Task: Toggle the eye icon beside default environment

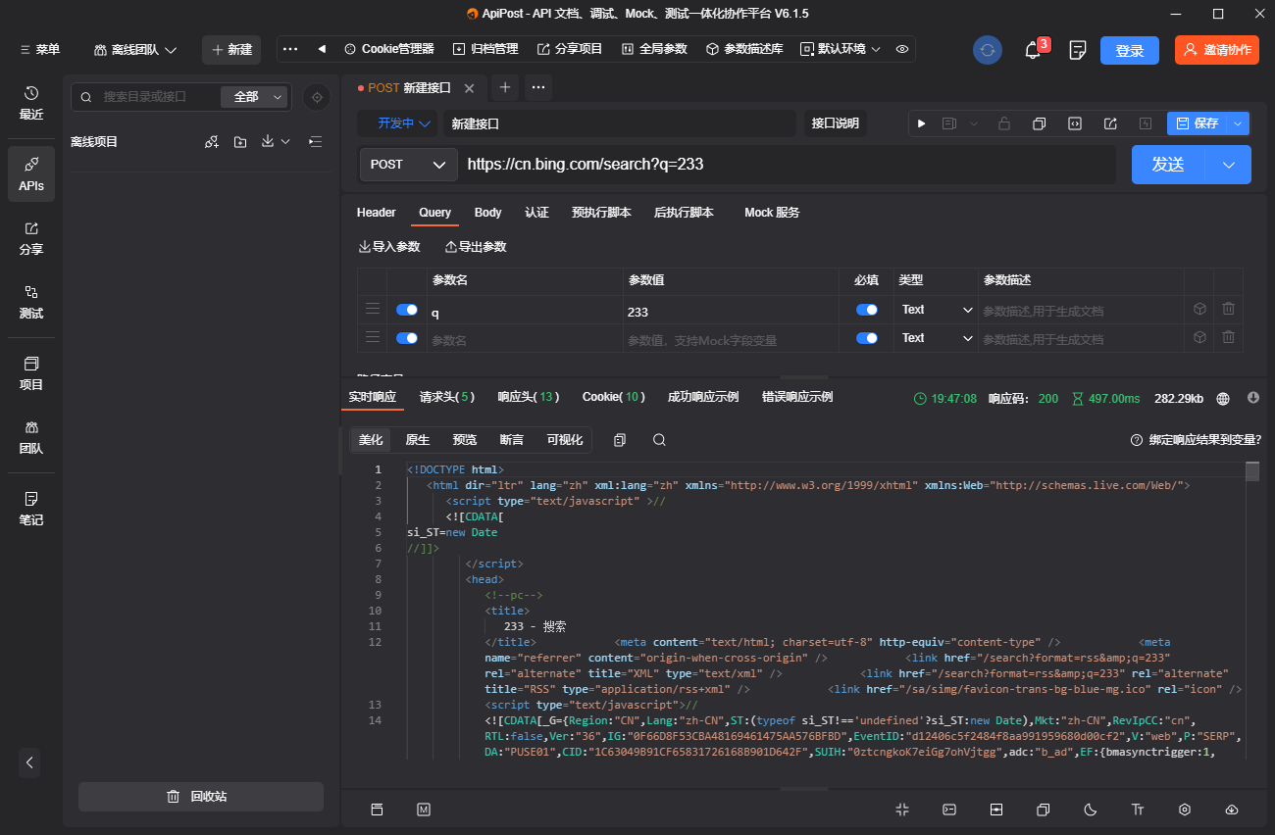Action: click(902, 49)
